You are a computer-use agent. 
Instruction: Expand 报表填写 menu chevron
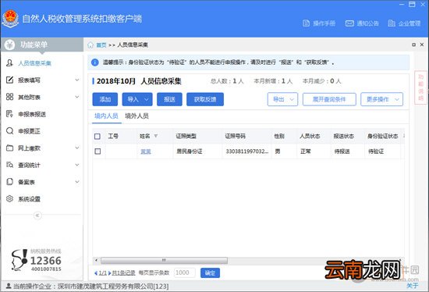coord(77,80)
